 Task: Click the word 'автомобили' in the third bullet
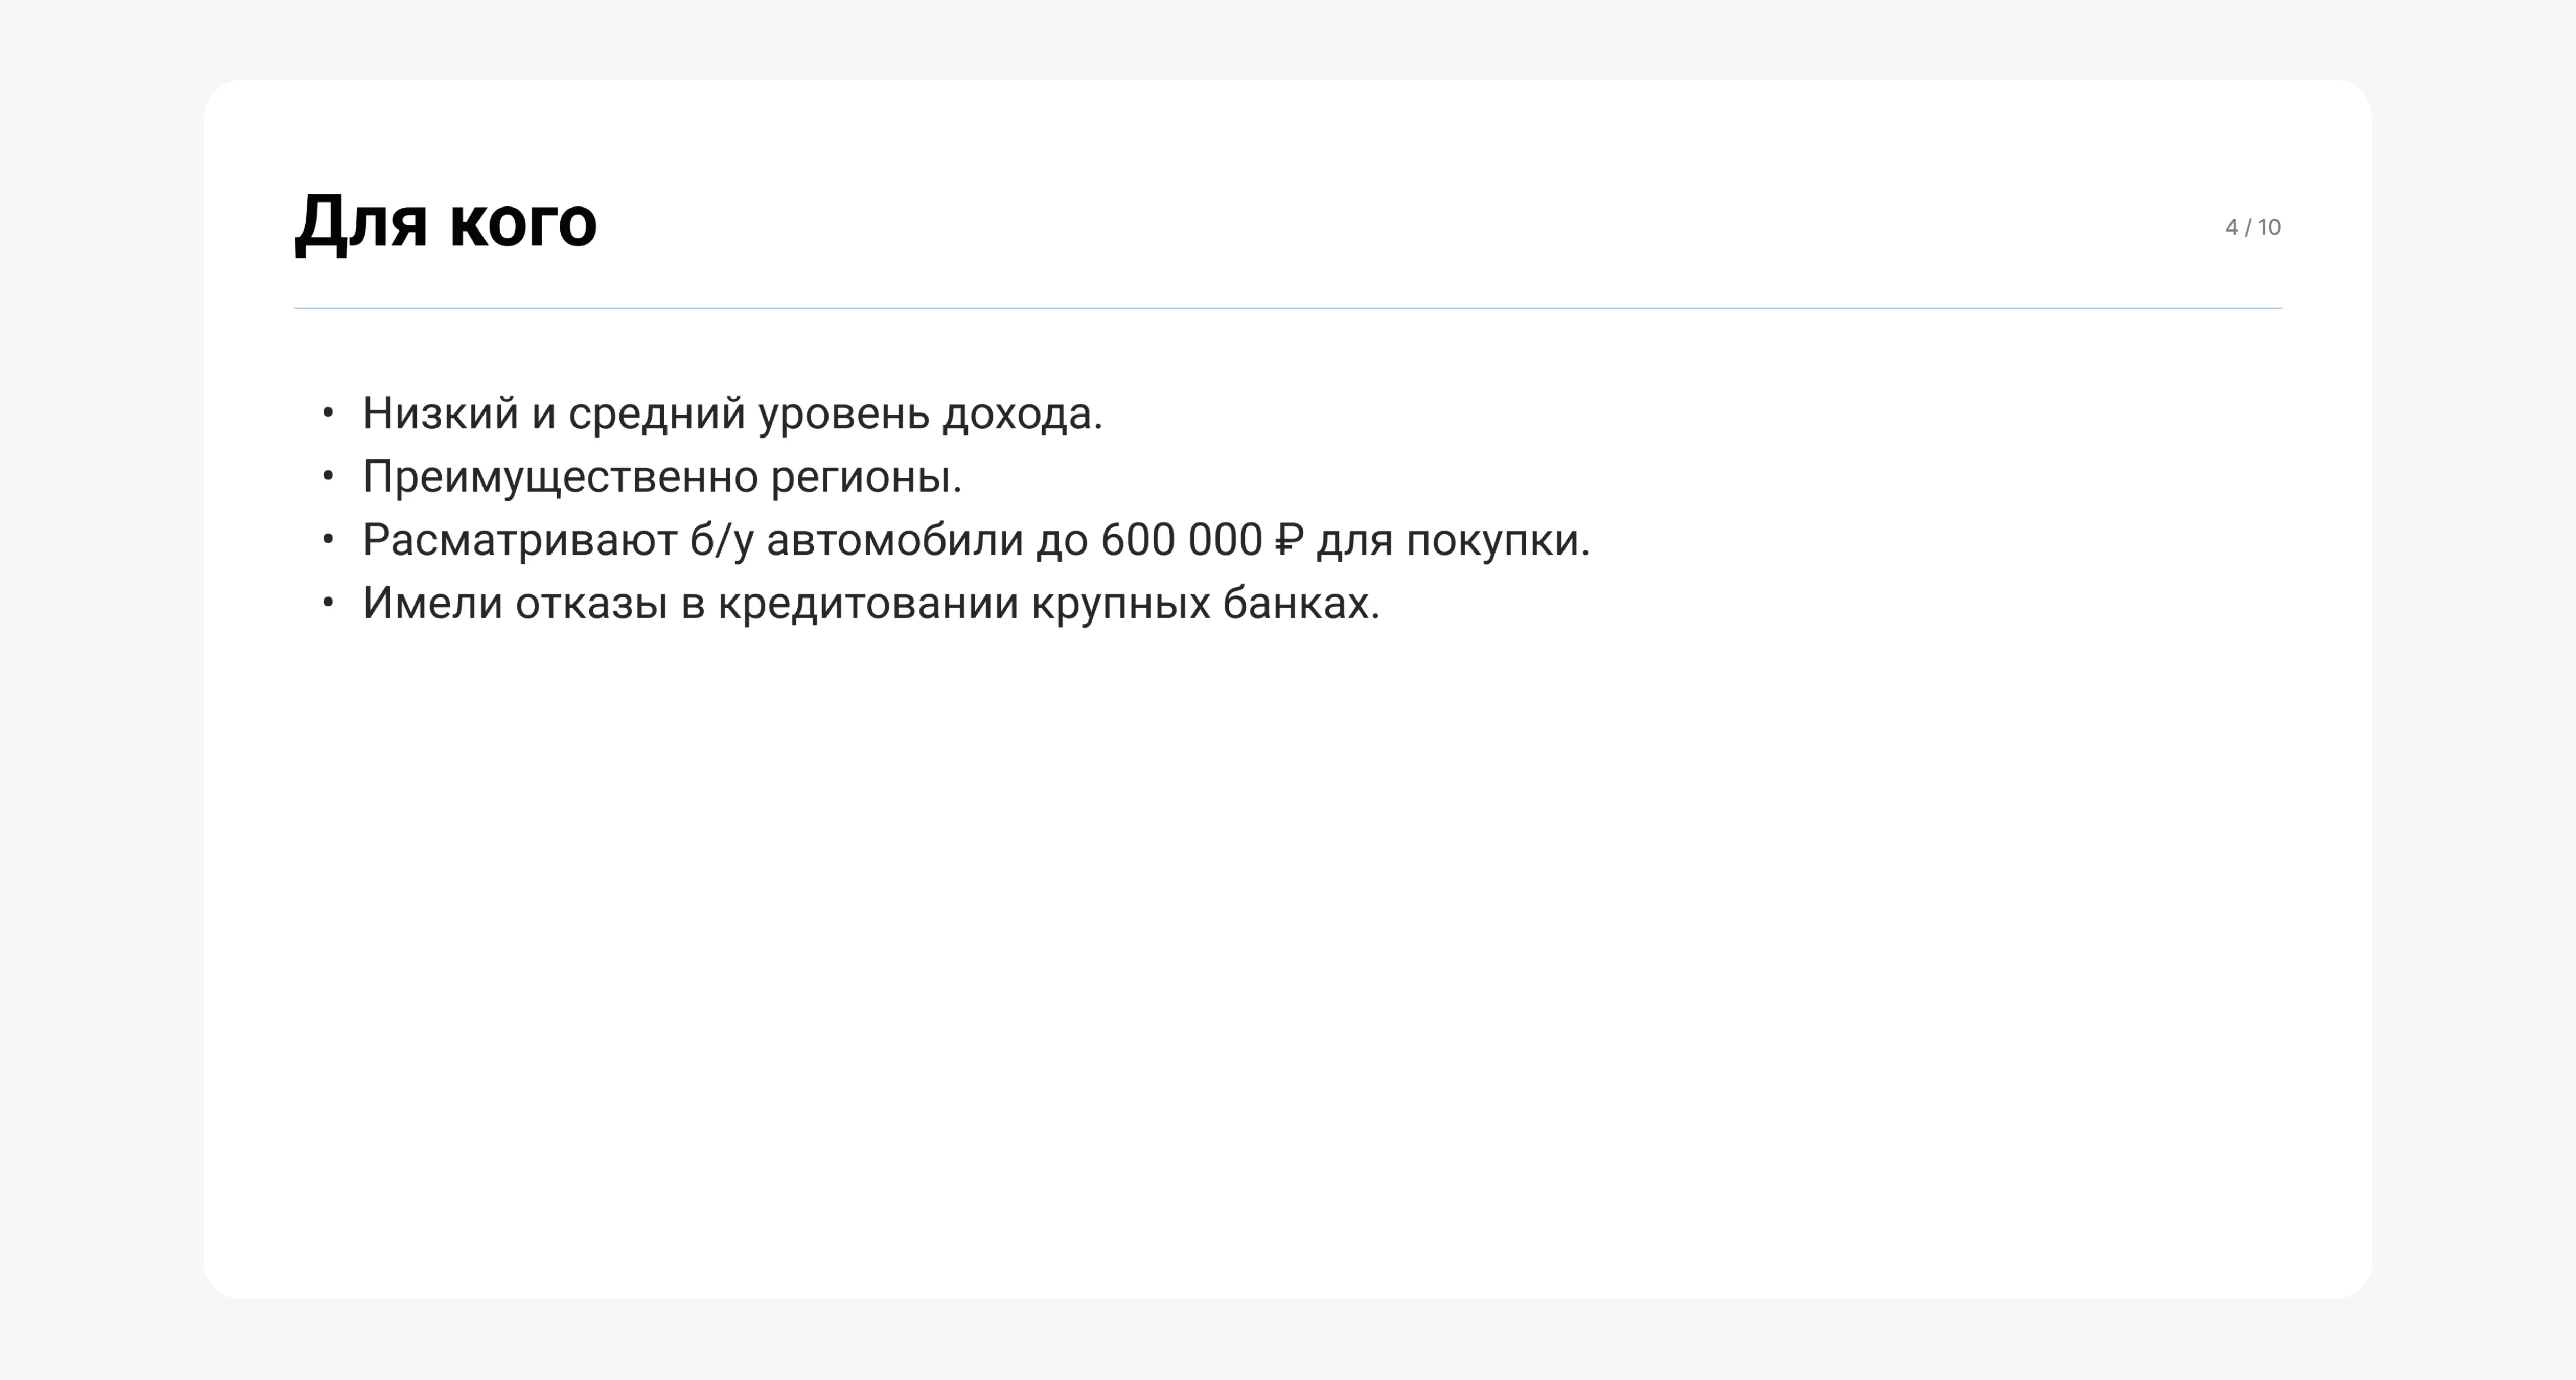(x=895, y=540)
